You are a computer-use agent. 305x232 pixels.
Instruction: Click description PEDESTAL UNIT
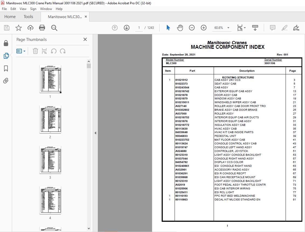tap(225, 136)
